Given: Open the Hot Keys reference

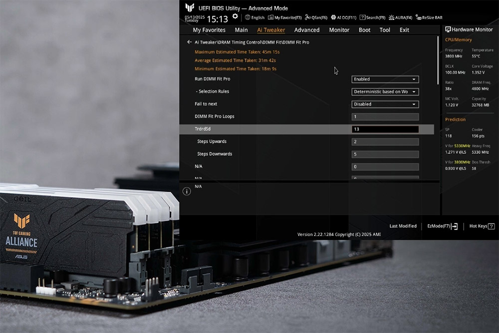Looking at the screenshot, I should coord(479,226).
